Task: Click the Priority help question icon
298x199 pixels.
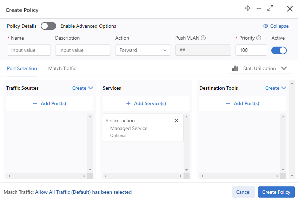Action: click(259, 38)
